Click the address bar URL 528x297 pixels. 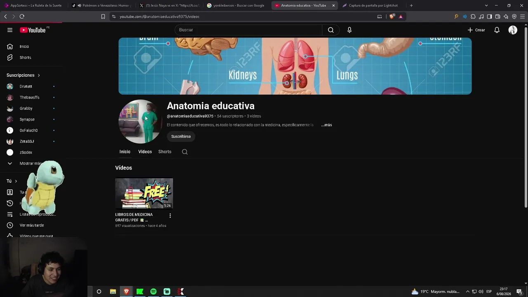point(160,16)
